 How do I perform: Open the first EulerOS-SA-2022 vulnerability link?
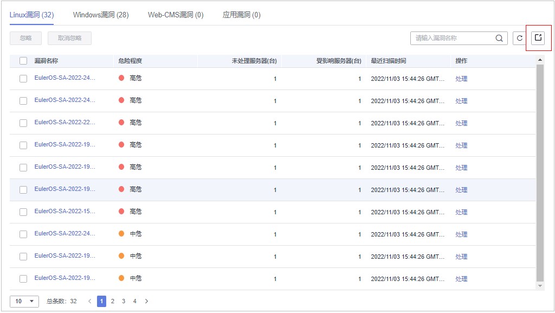click(65, 78)
